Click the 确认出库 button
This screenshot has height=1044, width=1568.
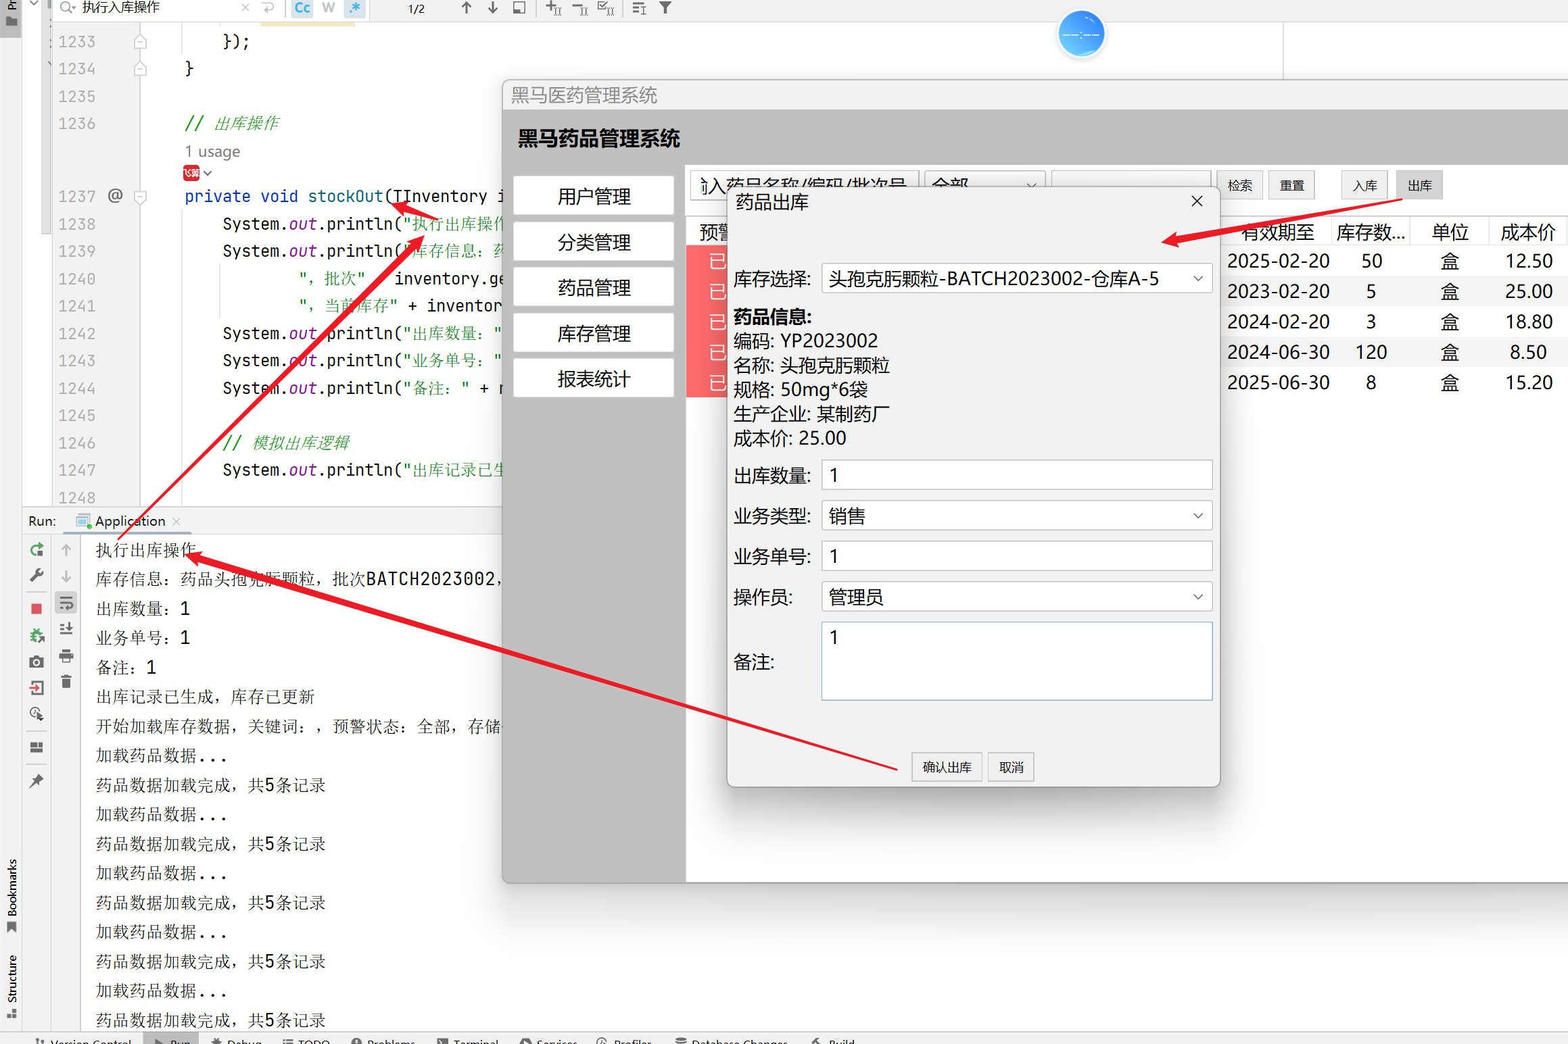[x=946, y=768]
